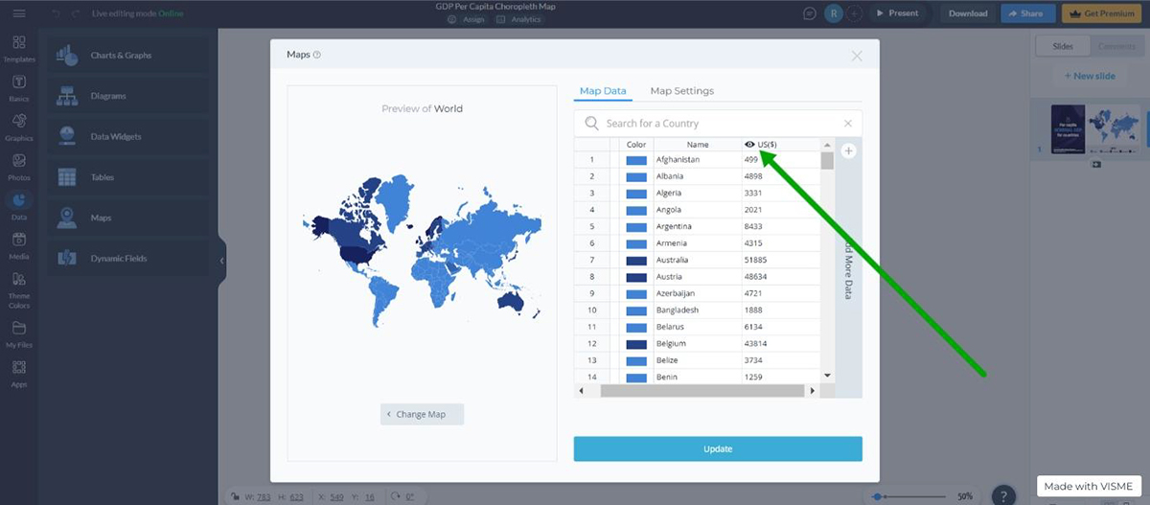Collapse the left panel with arrow handle
Viewport: 1150px width, 505px height.
[221, 261]
